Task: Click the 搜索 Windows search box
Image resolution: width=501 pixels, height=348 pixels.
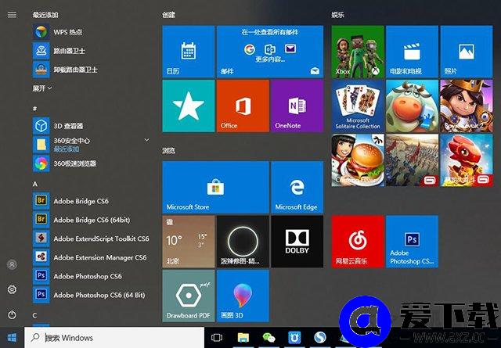Action: click(114, 338)
